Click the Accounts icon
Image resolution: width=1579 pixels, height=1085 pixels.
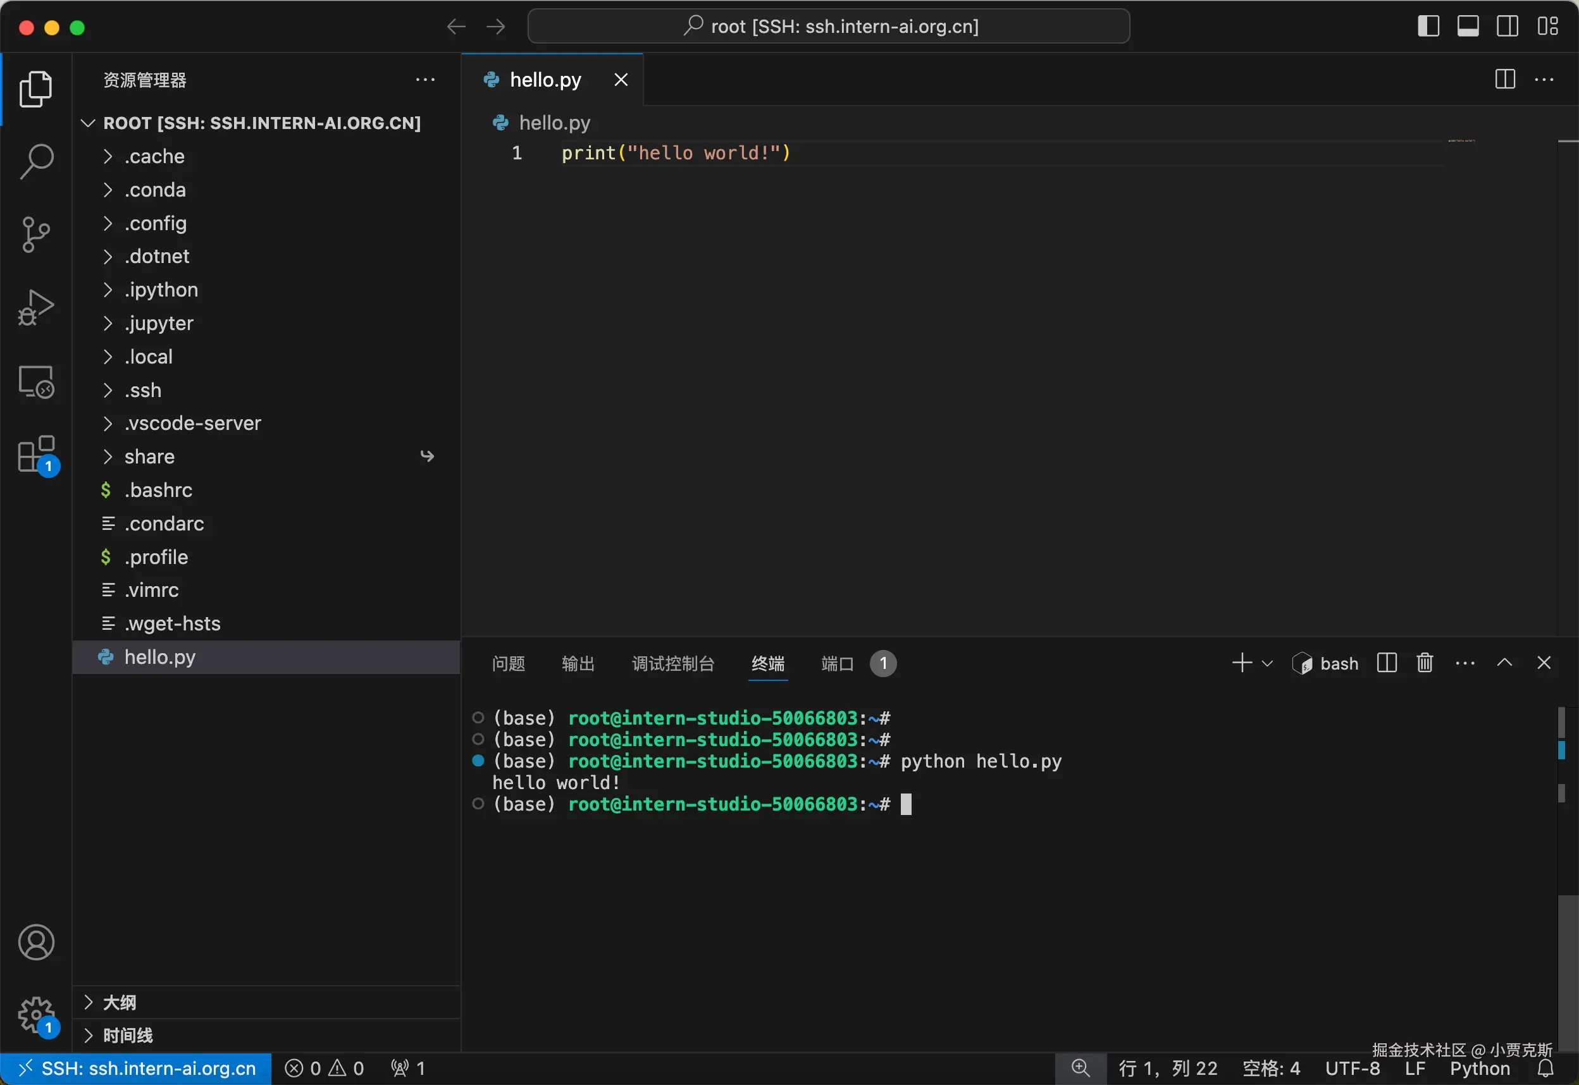[x=36, y=942]
